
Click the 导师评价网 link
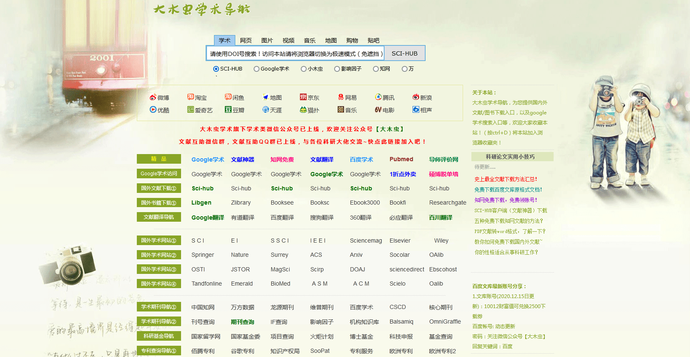click(x=444, y=160)
